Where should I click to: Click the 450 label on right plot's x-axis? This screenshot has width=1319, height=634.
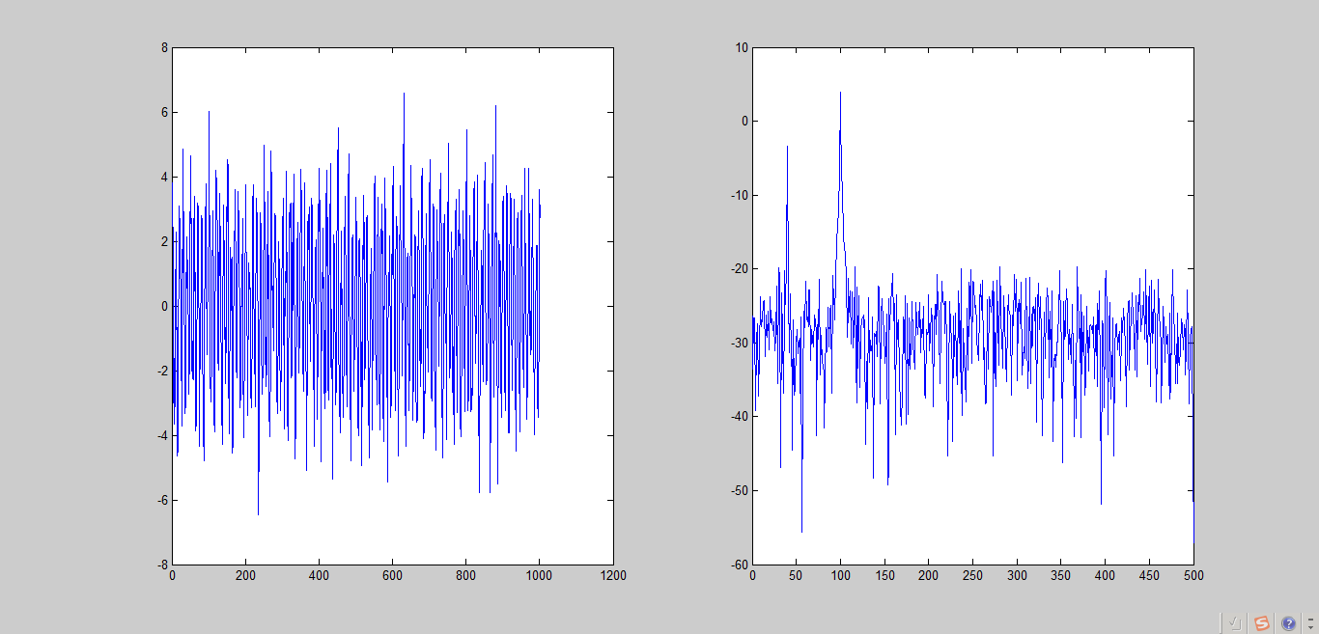coord(1149,575)
